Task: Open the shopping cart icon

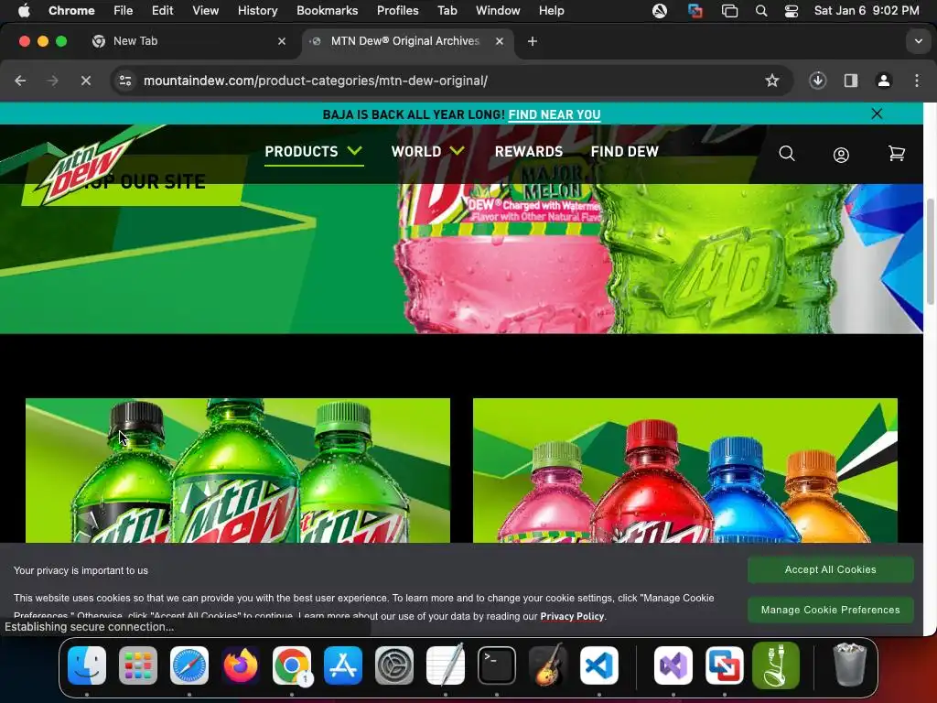Action: click(897, 154)
